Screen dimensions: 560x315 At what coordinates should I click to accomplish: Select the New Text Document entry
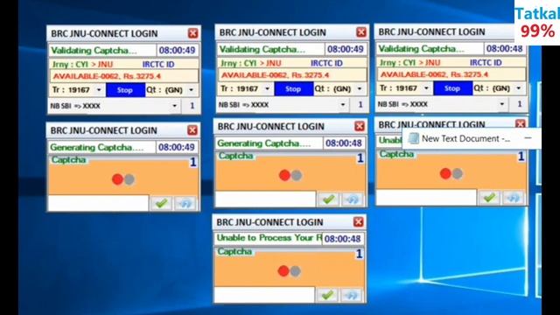(x=465, y=138)
